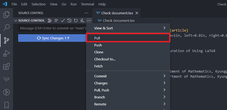Viewport: 227px width, 110px height.
Task: Select the Source Control activity bar icon
Action: coord(7,40)
